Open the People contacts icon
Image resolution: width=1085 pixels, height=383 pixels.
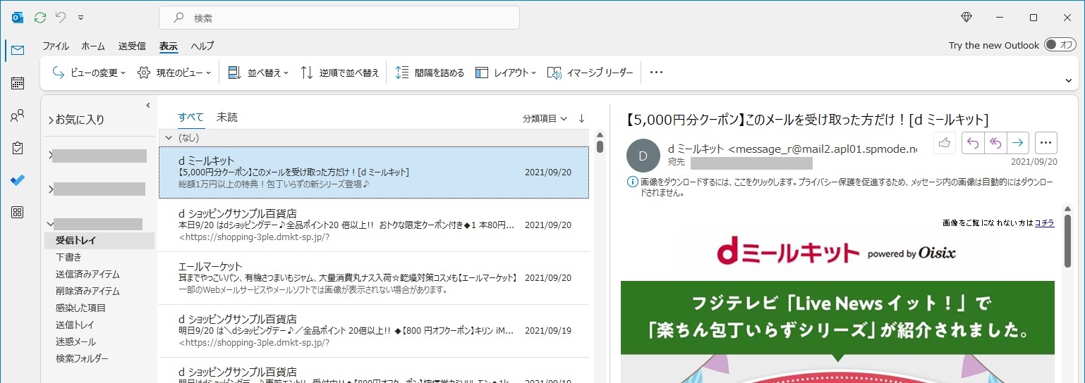point(18,115)
